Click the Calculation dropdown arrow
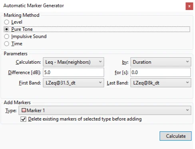 pyautogui.click(x=100, y=62)
